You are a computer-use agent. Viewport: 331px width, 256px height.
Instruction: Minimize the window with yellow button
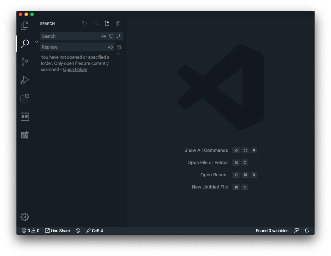click(x=26, y=14)
